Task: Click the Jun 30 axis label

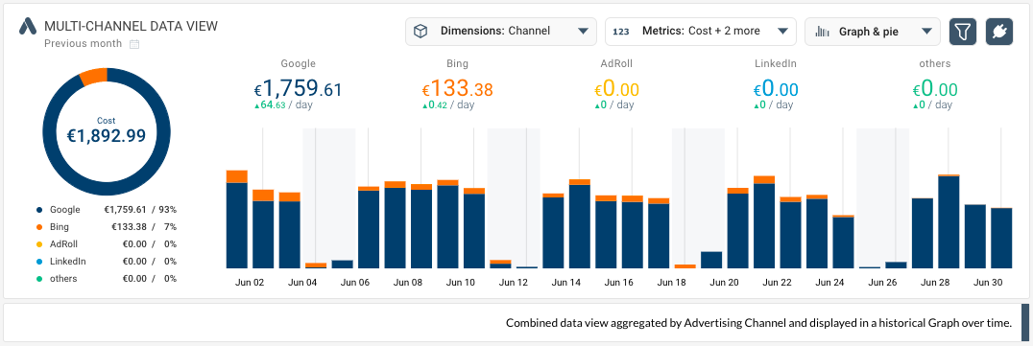Action: tap(988, 283)
